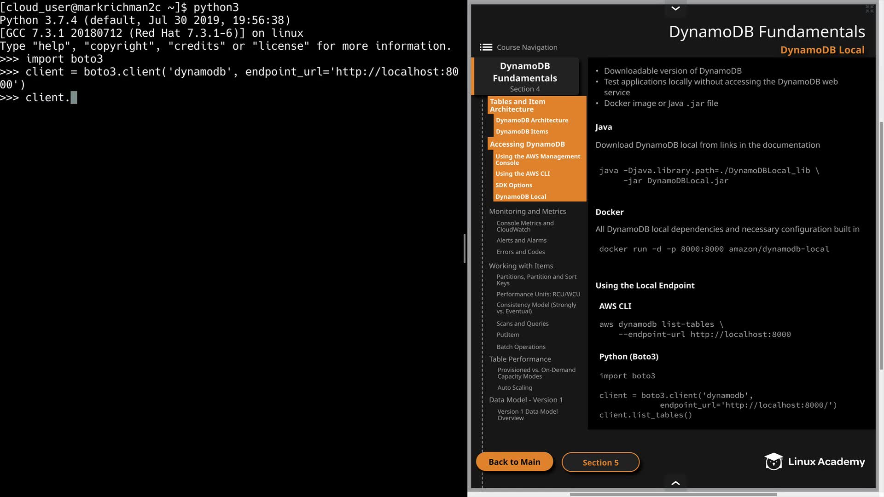Viewport: 884px width, 497px height.
Task: Open the Alerts and Alarms lesson
Action: point(521,241)
